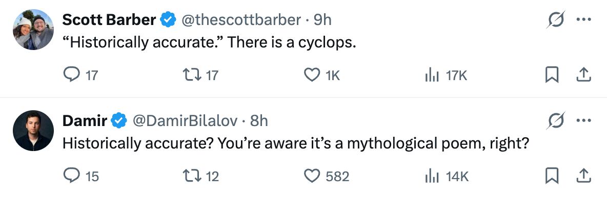The height and width of the screenshot is (198, 607).
Task: Share Damir's tweet
Action: pyautogui.click(x=583, y=176)
